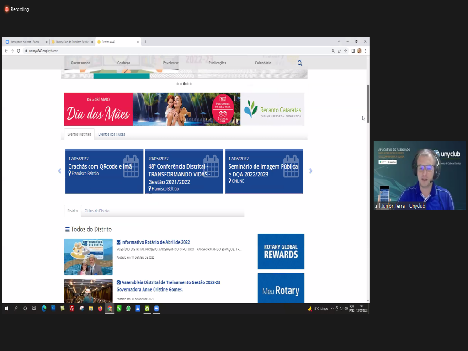Switch to the Eventos dos Clubes tab
Image resolution: width=468 pixels, height=351 pixels.
[112, 134]
